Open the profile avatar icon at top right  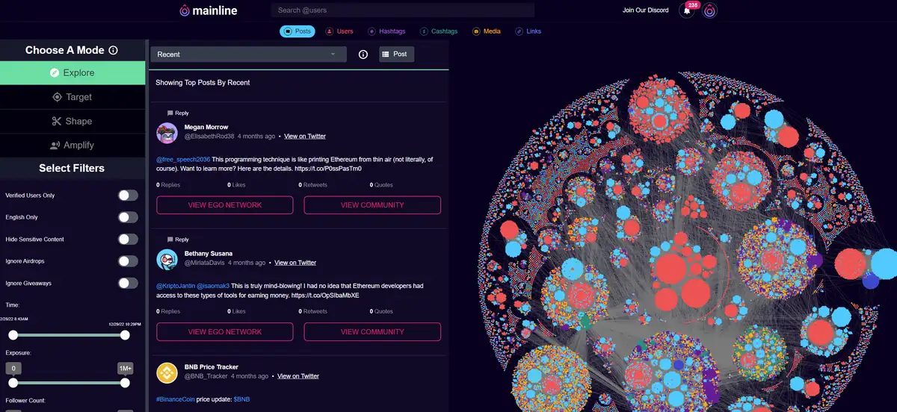709,10
